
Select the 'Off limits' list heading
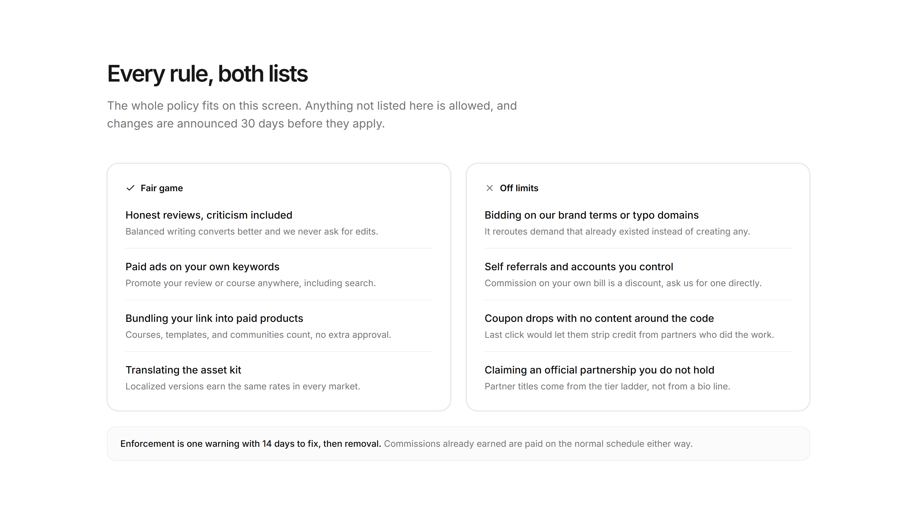[519, 188]
